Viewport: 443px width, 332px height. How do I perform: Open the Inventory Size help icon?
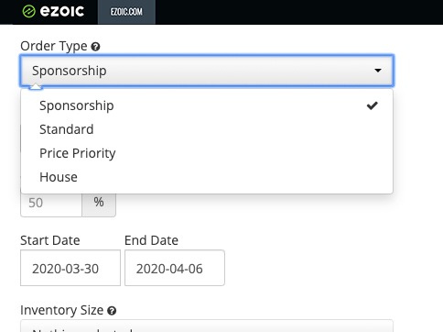tap(112, 311)
